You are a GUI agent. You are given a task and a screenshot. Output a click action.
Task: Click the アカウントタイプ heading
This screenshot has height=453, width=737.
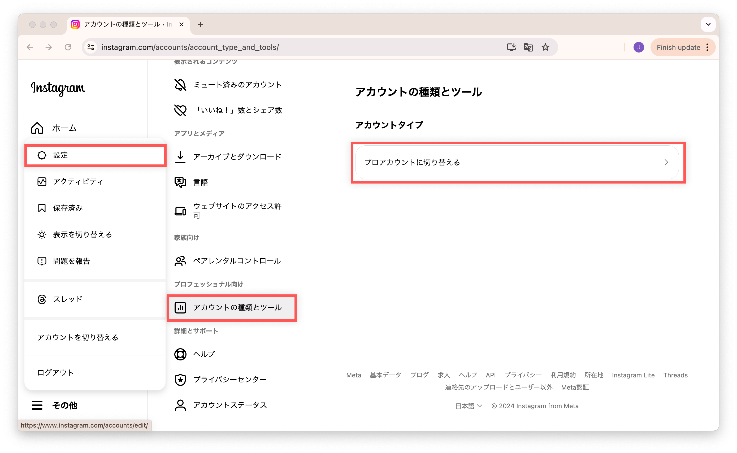point(389,125)
